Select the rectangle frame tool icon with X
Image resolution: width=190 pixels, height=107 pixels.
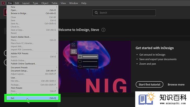[73, 45]
